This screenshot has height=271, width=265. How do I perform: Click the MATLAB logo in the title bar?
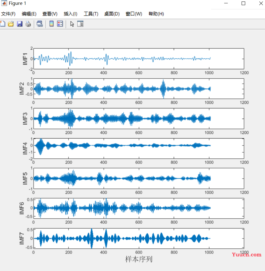point(4,3)
